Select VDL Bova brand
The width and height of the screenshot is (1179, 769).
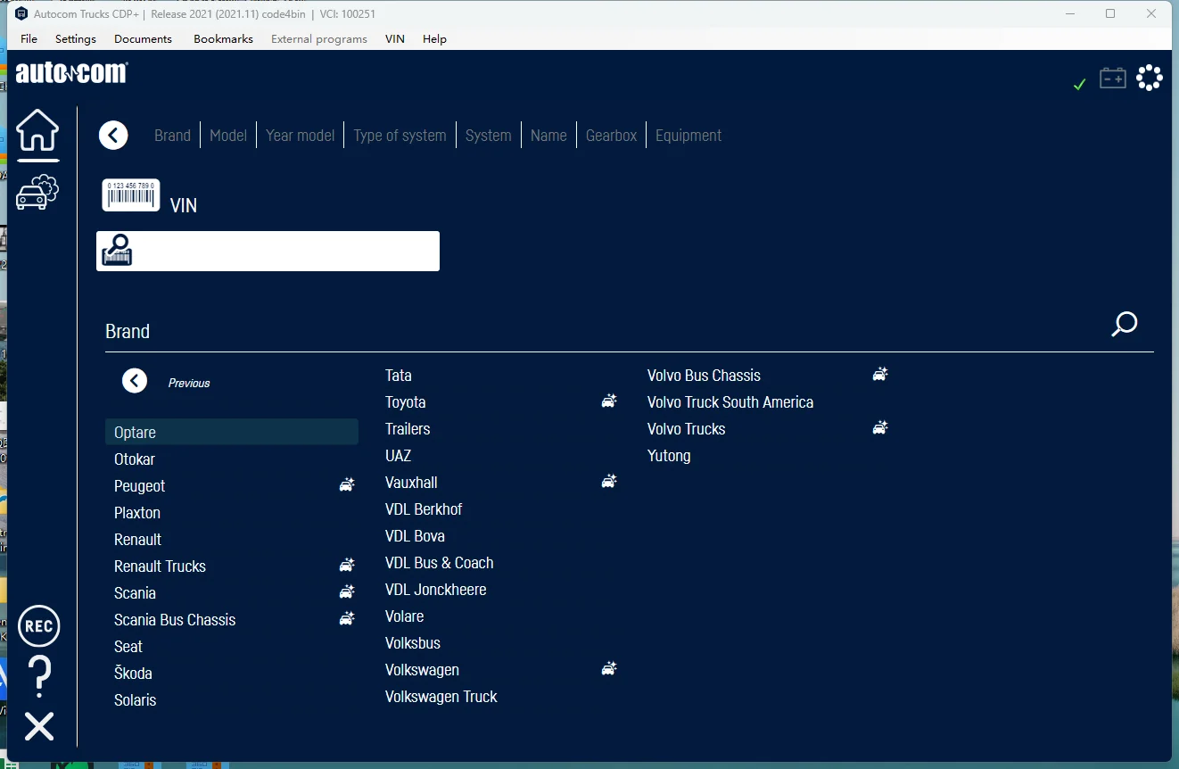coord(415,536)
